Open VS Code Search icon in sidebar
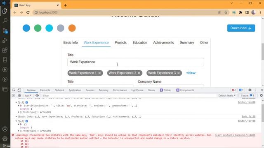 [x=5, y=21]
